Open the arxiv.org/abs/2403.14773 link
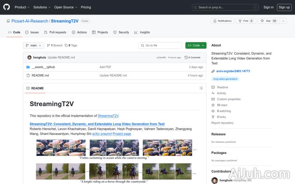Image resolution: width=295 pixels, height=184 pixels. tap(233, 71)
